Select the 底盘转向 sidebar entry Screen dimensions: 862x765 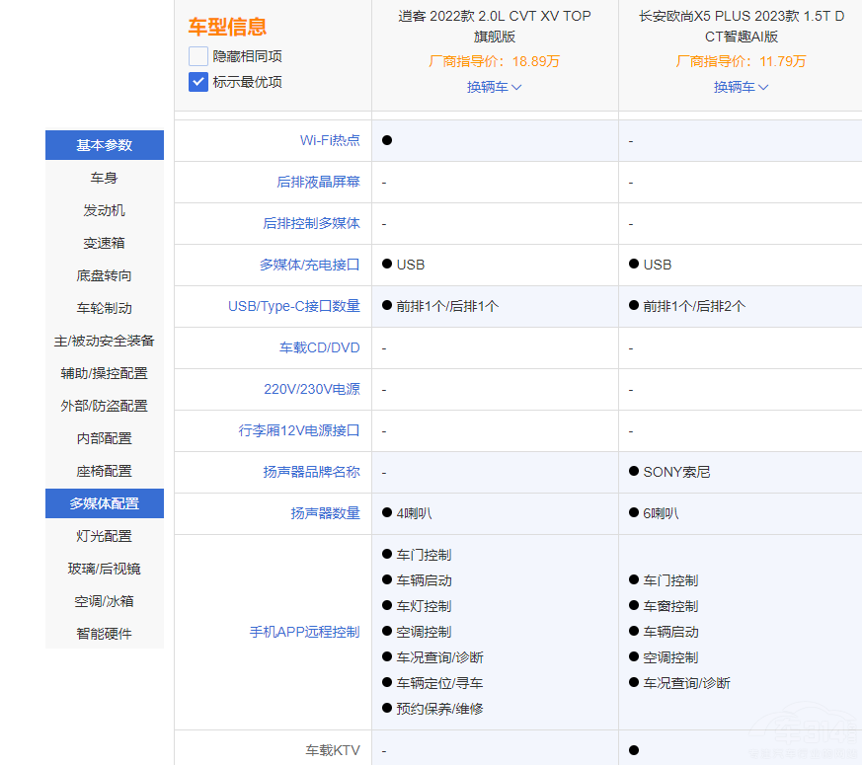[x=104, y=274]
